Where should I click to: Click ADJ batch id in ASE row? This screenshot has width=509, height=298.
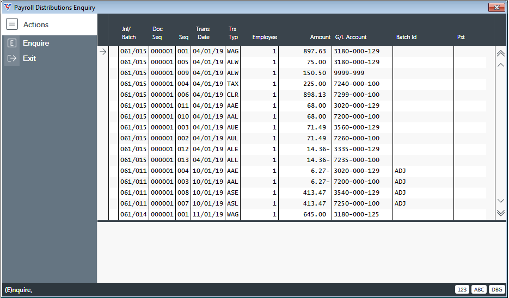pos(400,193)
